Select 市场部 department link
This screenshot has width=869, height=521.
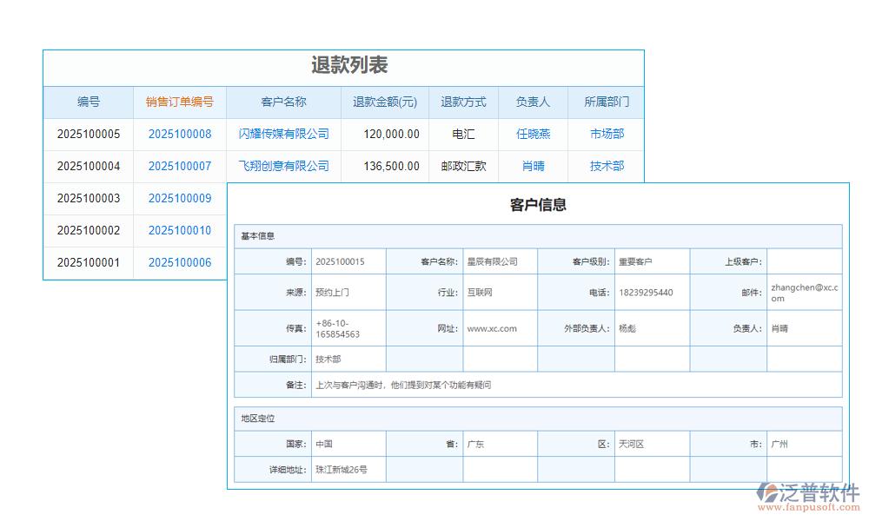607,134
